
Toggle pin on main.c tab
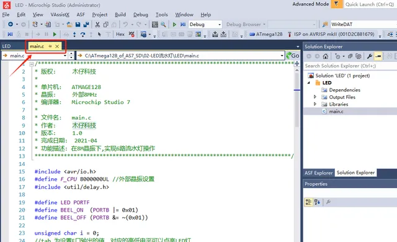pyautogui.click(x=50, y=46)
